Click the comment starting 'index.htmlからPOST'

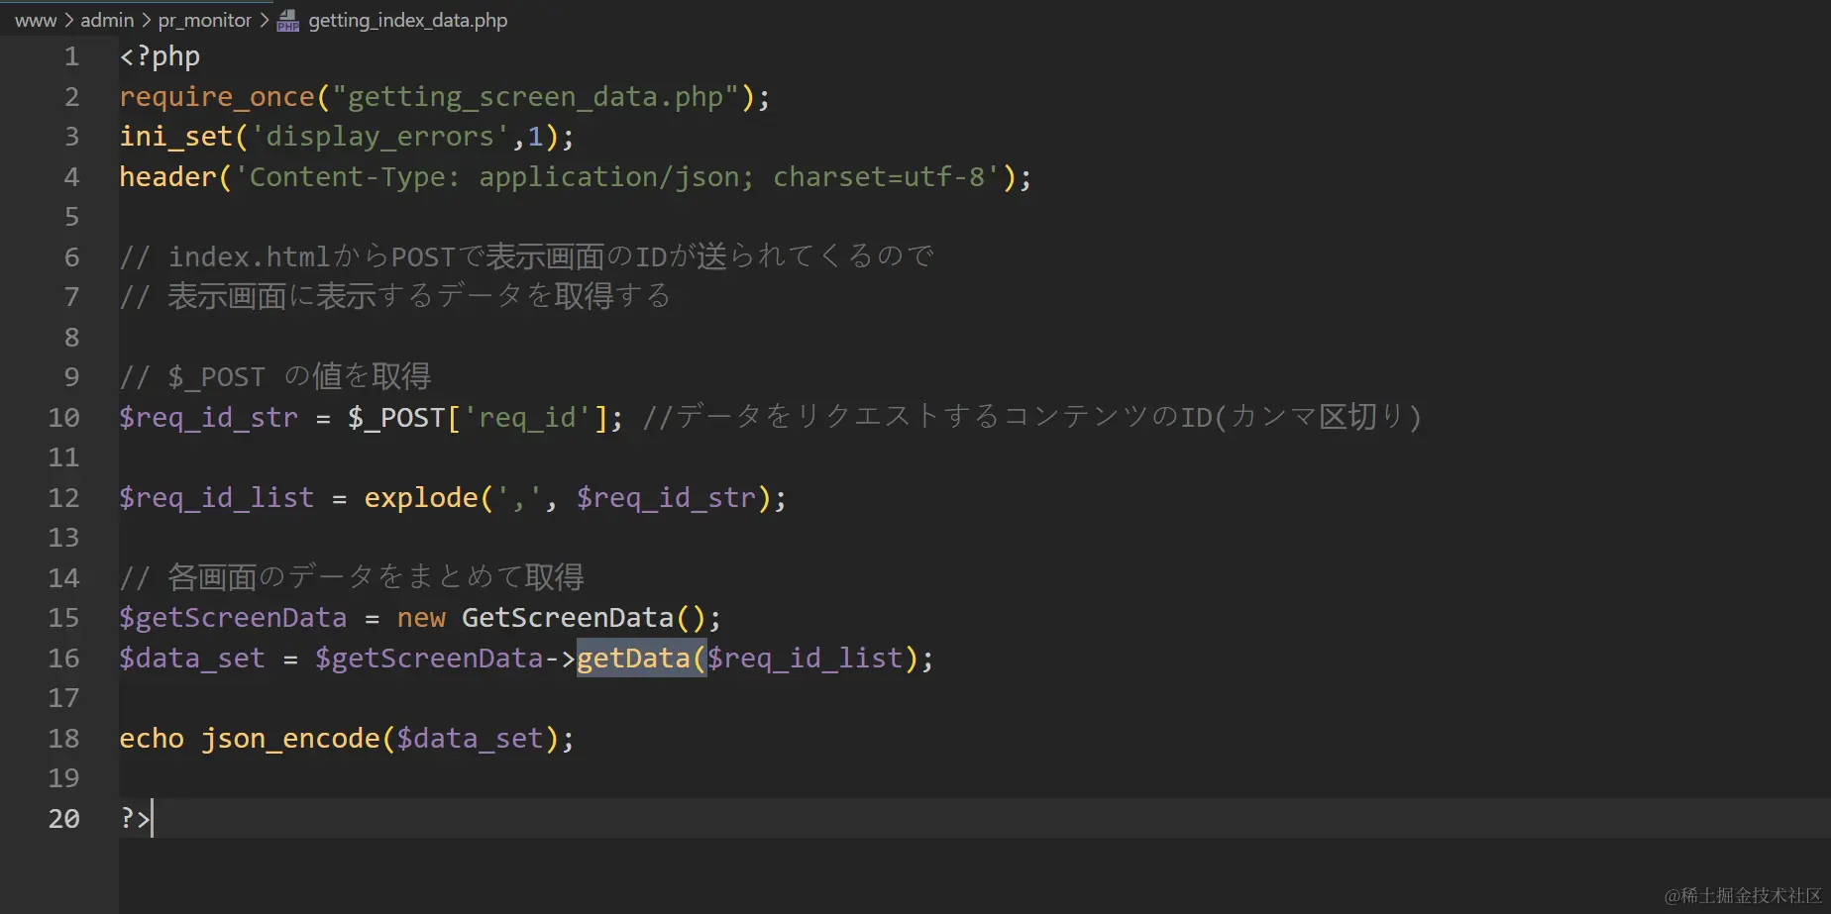pos(527,257)
